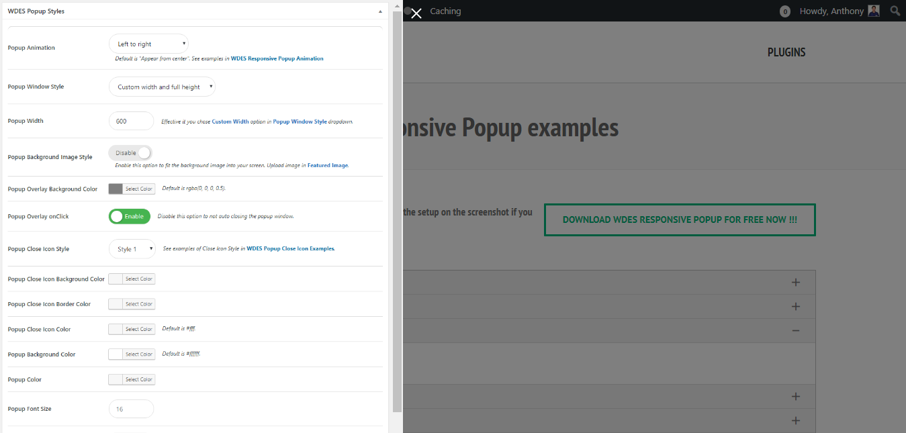The height and width of the screenshot is (433, 906).
Task: Toggle Popup Background Image Style switch
Action: 130,153
